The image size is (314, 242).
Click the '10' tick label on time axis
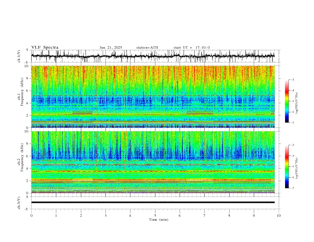(x=279, y=216)
